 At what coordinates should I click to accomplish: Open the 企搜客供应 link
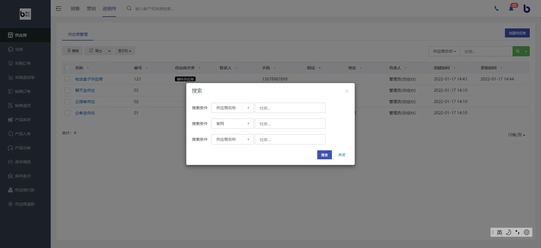85,102
